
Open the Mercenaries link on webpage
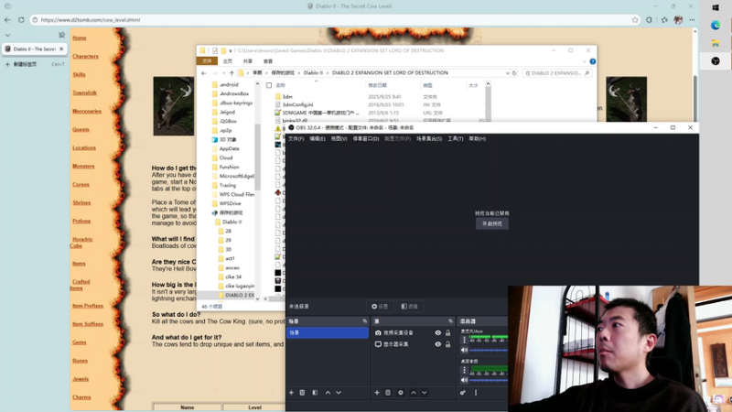point(87,111)
